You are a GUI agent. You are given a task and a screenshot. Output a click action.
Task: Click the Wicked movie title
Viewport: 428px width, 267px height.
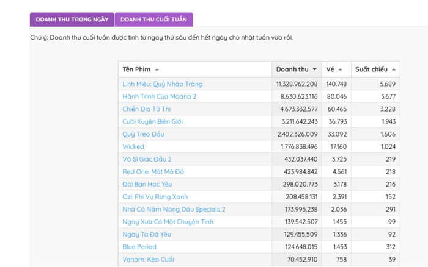(x=133, y=147)
